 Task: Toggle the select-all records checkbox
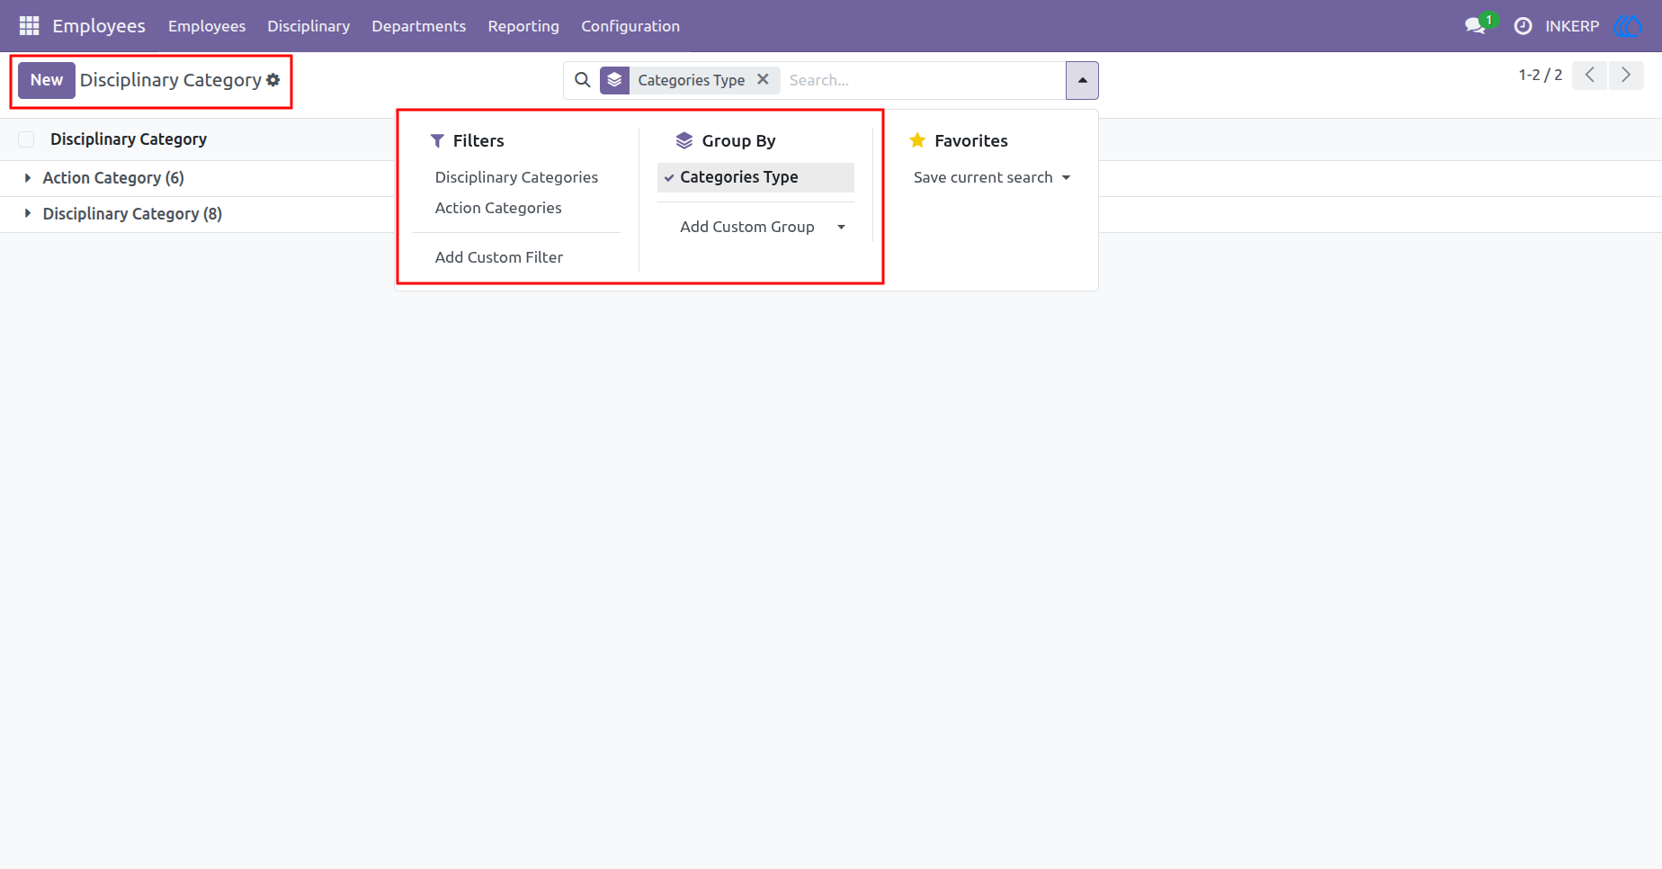click(26, 139)
